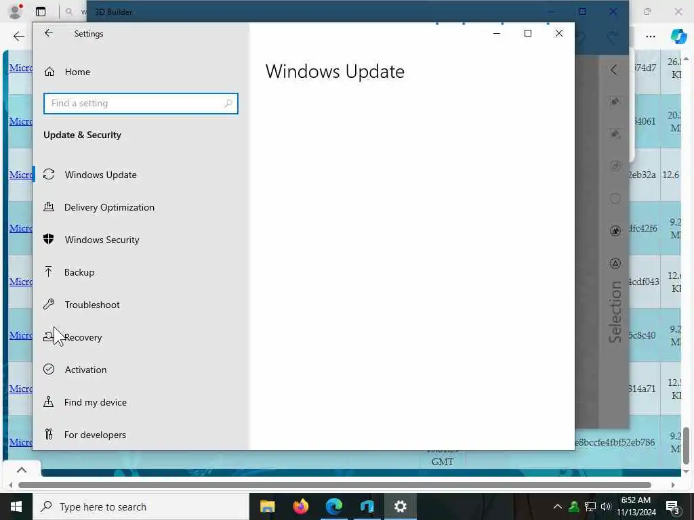Maximize the 3D Builder window
The height and width of the screenshot is (520, 694).
coord(582,12)
